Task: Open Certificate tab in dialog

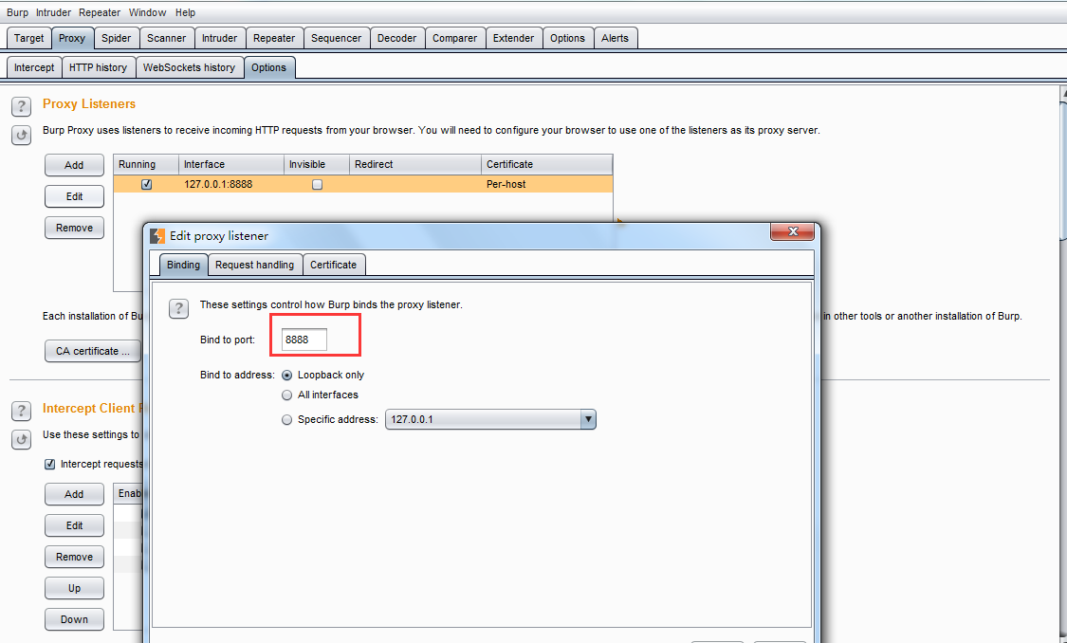Action: click(x=334, y=265)
